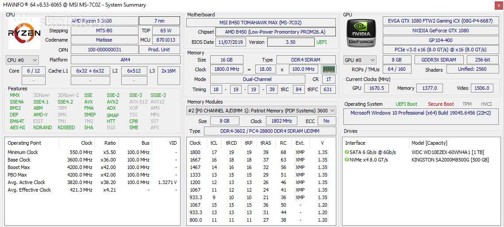Click the SATA drive green status icon

(x=347, y=152)
